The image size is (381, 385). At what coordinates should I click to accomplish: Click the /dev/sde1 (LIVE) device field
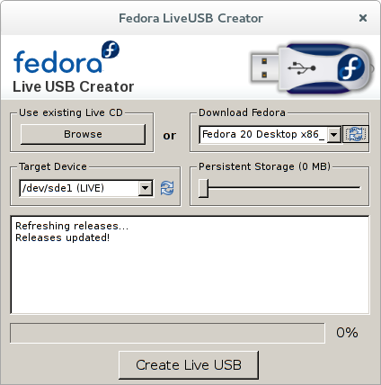click(86, 188)
